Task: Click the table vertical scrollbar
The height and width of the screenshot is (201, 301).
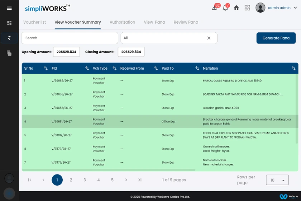Action: tap(297, 109)
